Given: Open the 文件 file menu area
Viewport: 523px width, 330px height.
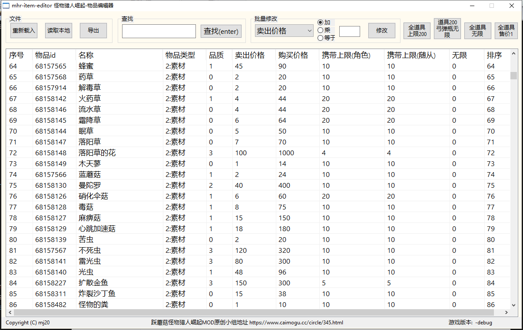Looking at the screenshot, I should click(x=15, y=20).
